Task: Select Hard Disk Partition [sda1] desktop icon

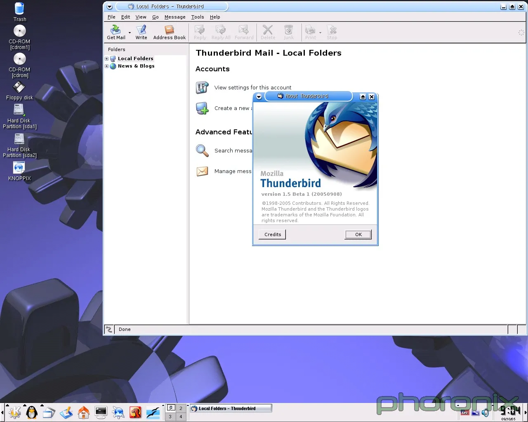Action: [19, 116]
